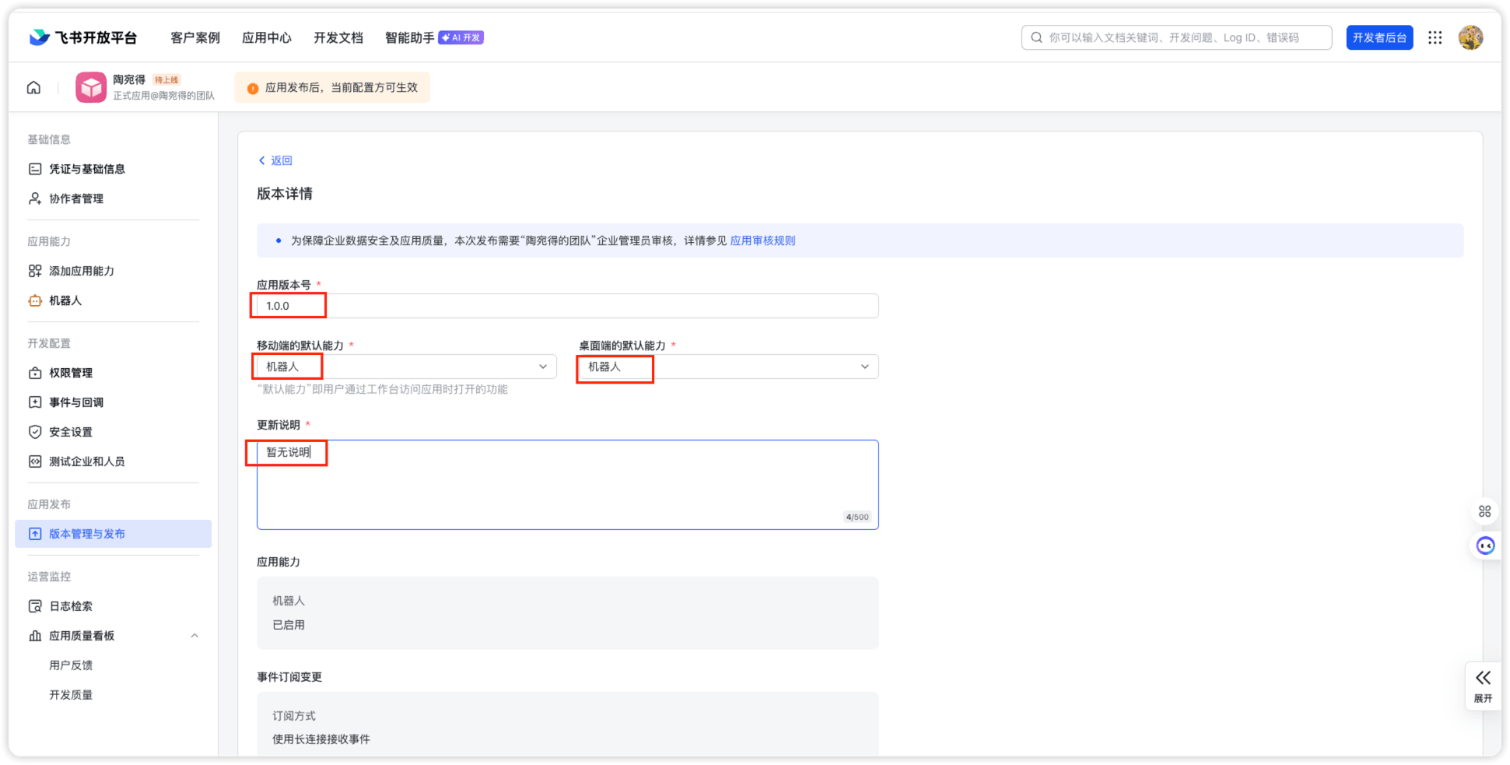Open the nine-dot apps grid

[x=1435, y=37]
